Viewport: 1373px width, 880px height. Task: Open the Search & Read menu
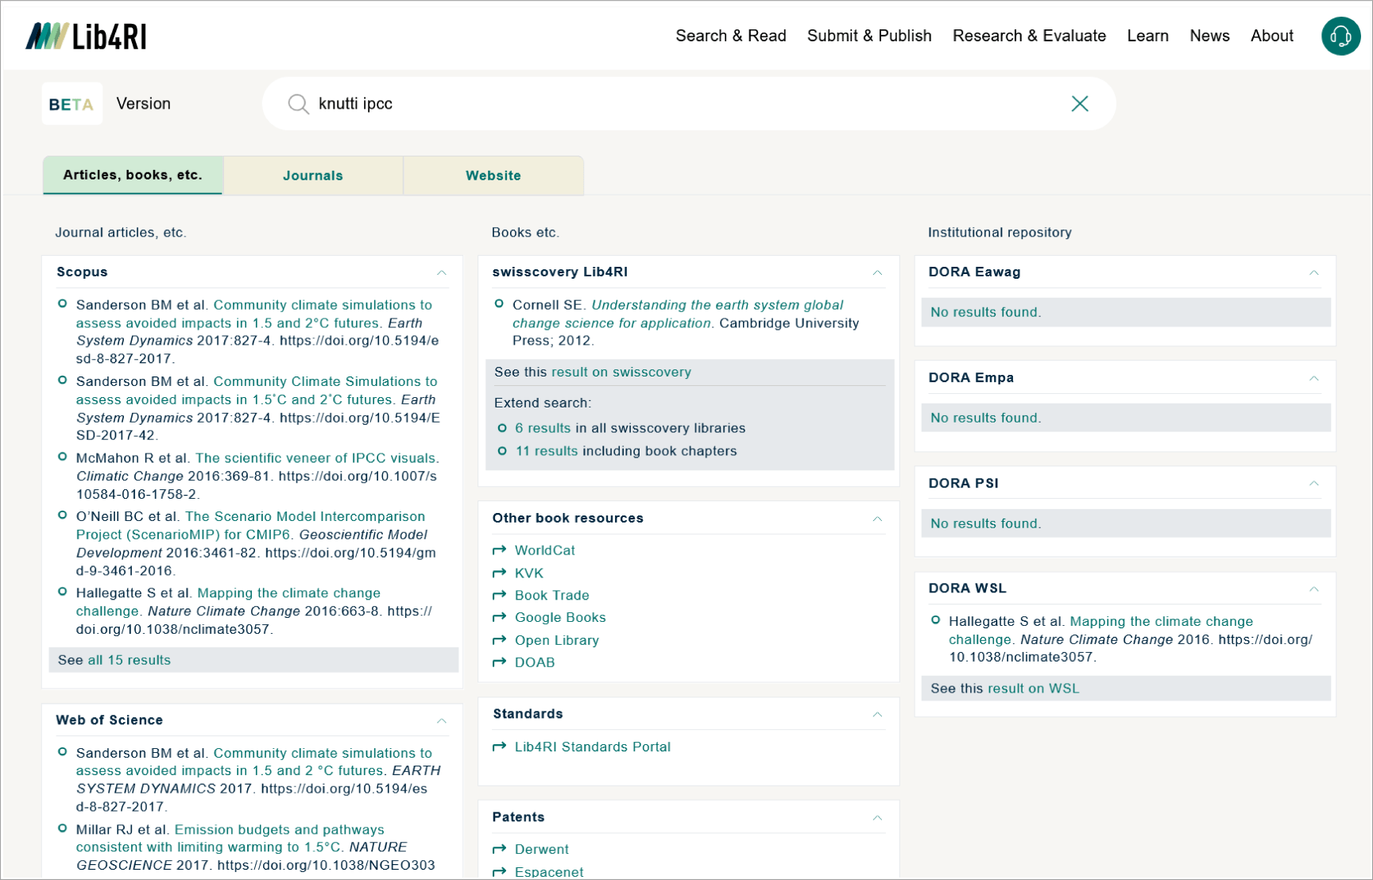731,36
